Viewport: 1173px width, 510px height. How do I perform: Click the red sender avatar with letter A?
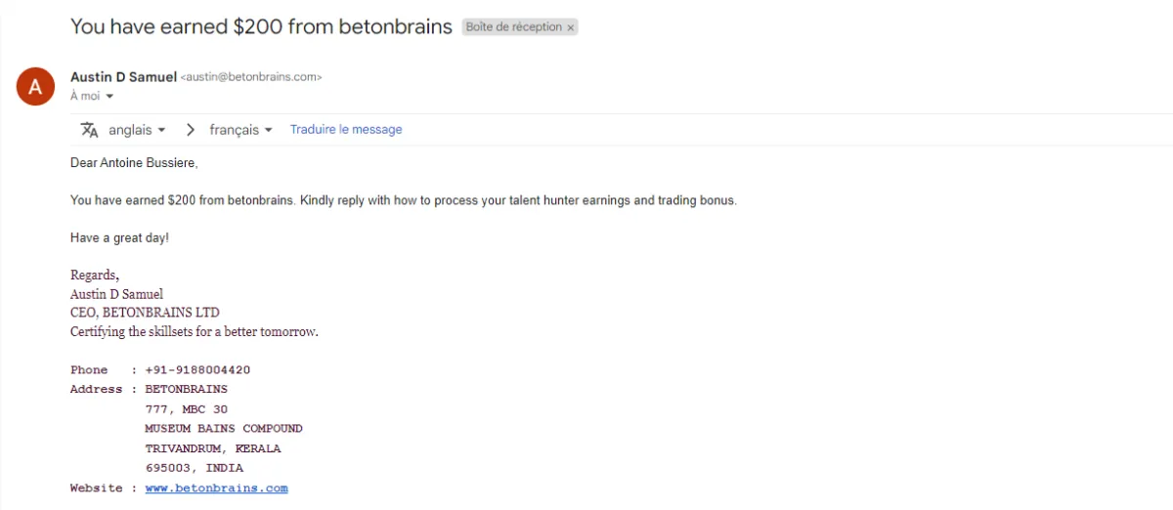coord(35,88)
